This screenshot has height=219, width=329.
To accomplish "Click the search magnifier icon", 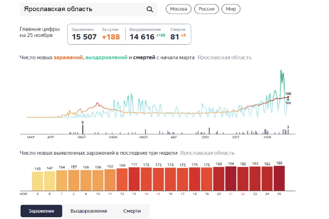I will pyautogui.click(x=150, y=9).
